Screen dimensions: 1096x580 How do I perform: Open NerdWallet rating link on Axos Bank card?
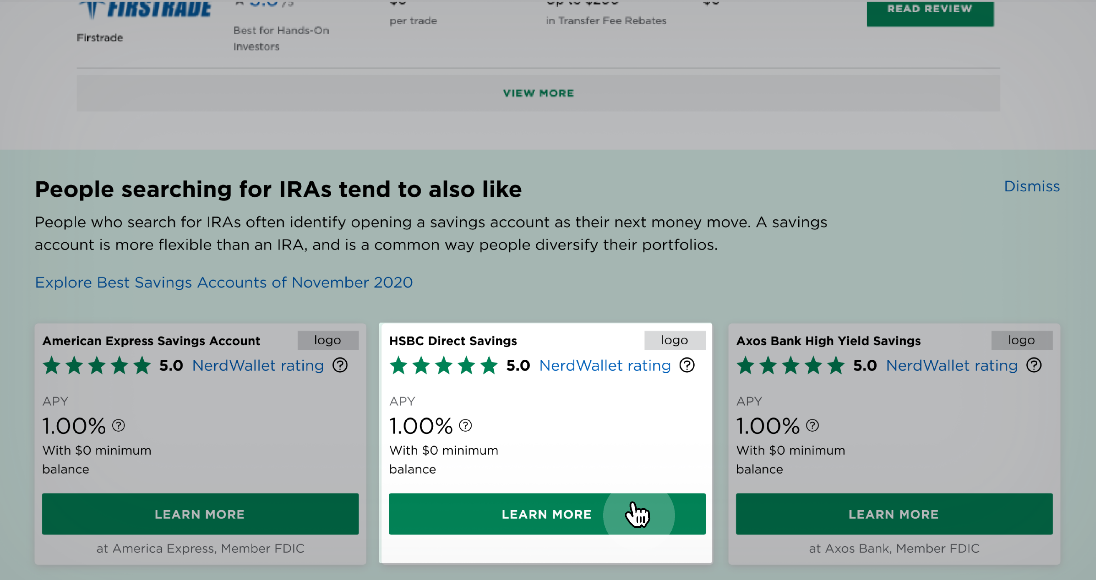tap(951, 366)
